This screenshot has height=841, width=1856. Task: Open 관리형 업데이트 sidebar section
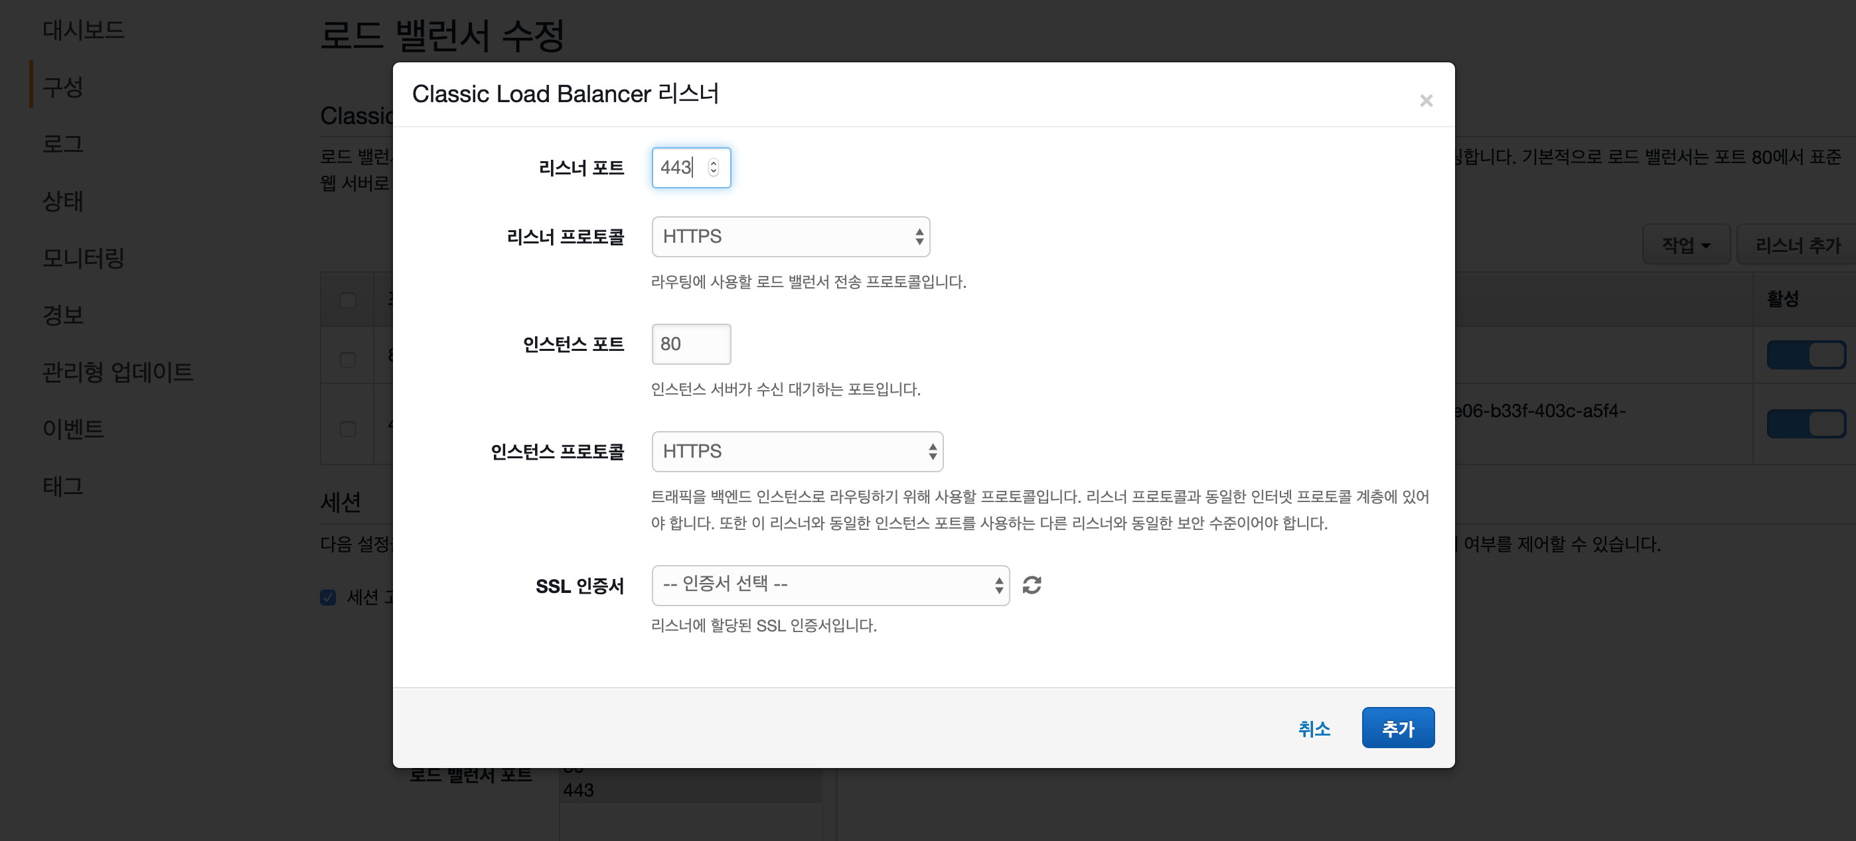tap(117, 371)
